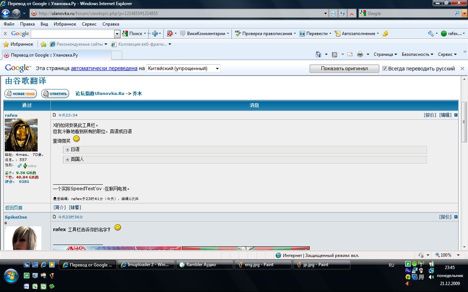This screenshot has width=468, height=292.
Task: Open the Страница dropdown menu
Action: [385, 54]
